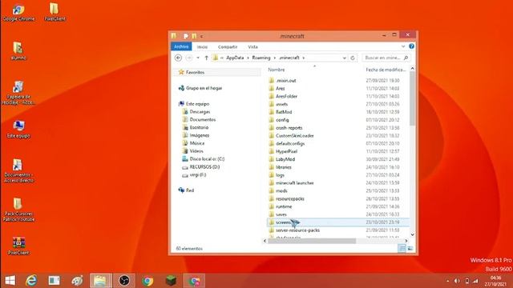Open Google Chrome desktop shortcut
The height and width of the screenshot is (288, 513).
point(18,13)
